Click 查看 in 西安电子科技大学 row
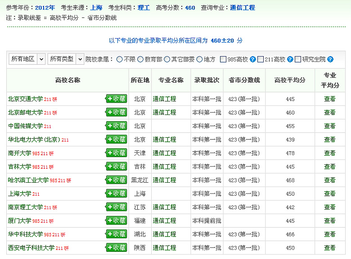Viewport: 351px width, 259px height. [330, 248]
